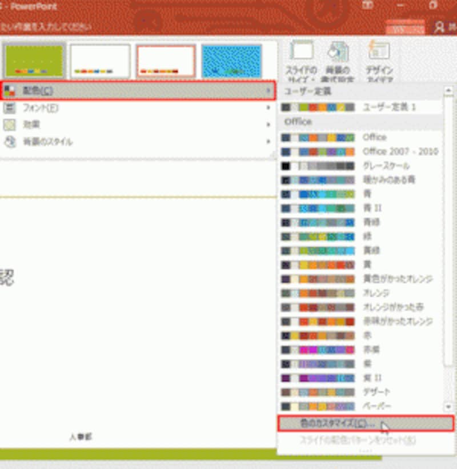Apply the 赤味がかったオレンジ color scheme
Screen dimensions: 457x469
[x=360, y=322]
